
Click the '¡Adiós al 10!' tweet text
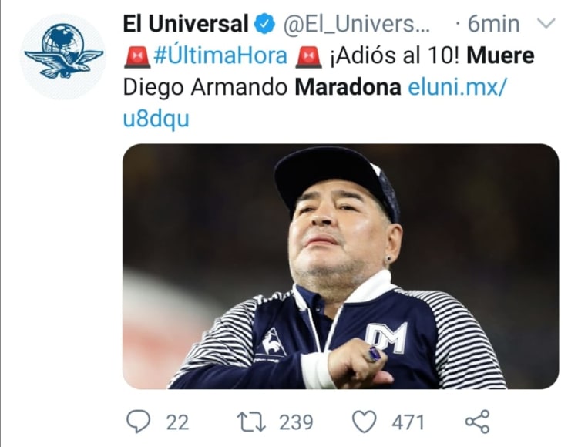[x=395, y=56]
